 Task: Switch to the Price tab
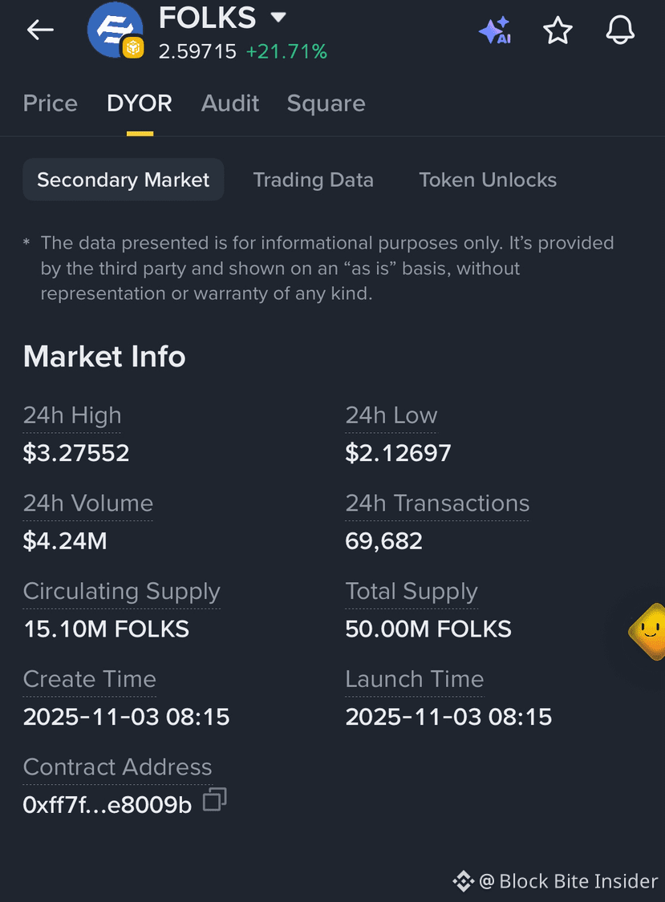point(50,103)
